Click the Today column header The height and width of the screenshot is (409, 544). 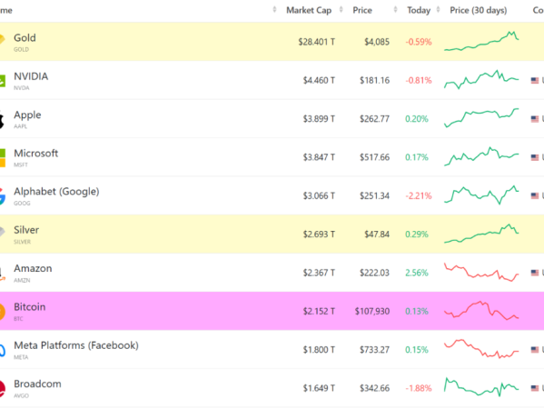tap(419, 10)
